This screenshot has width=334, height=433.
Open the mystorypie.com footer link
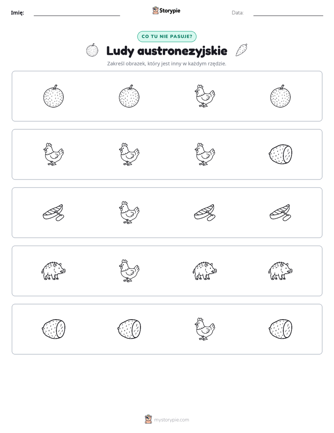point(167,419)
